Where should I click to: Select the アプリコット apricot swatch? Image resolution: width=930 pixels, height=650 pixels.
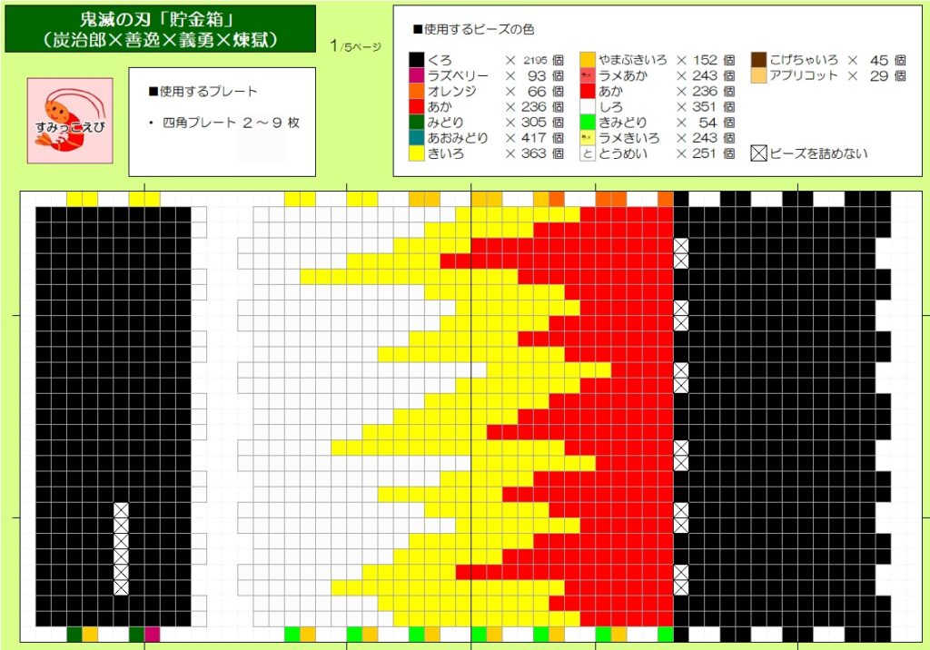point(758,75)
